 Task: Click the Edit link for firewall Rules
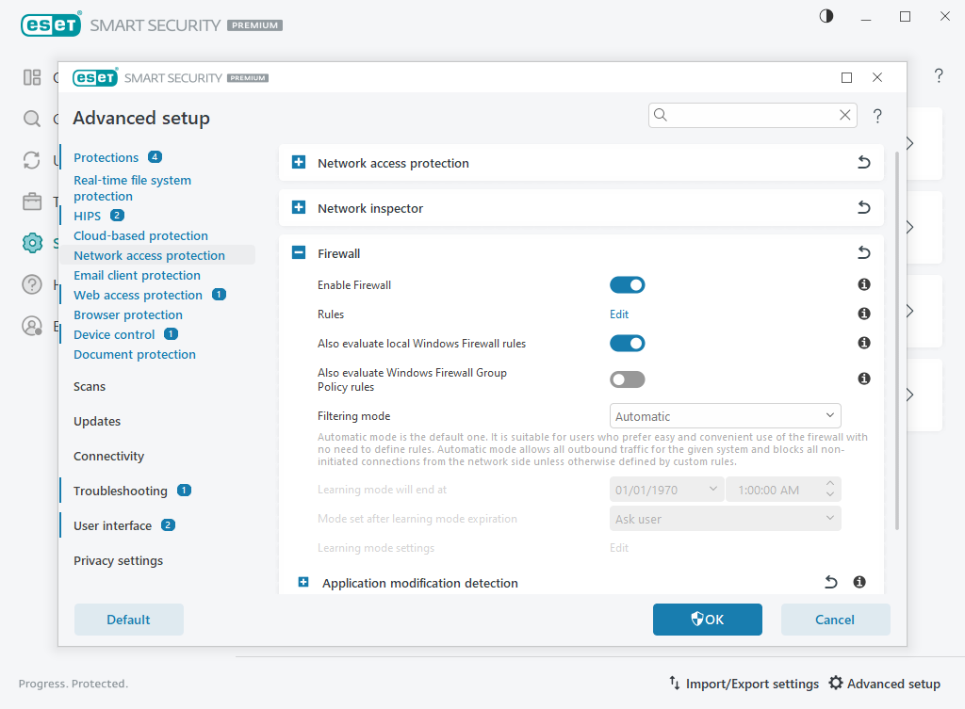coord(619,314)
